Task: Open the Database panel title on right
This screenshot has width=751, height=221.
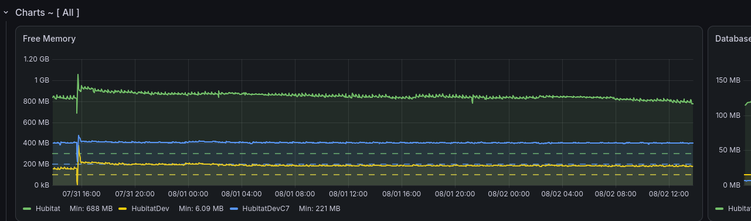Action: tap(733, 39)
